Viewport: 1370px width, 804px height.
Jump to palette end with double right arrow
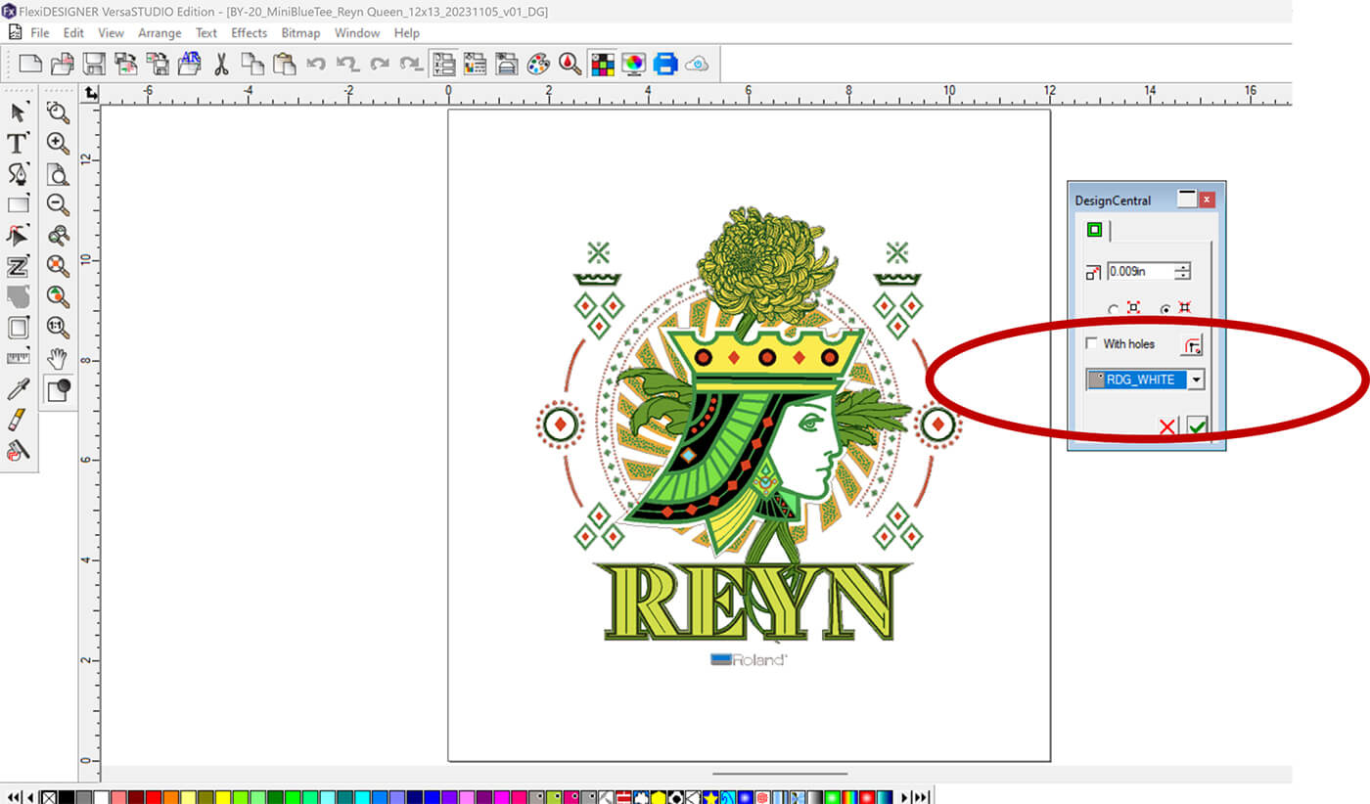pyautogui.click(x=920, y=797)
